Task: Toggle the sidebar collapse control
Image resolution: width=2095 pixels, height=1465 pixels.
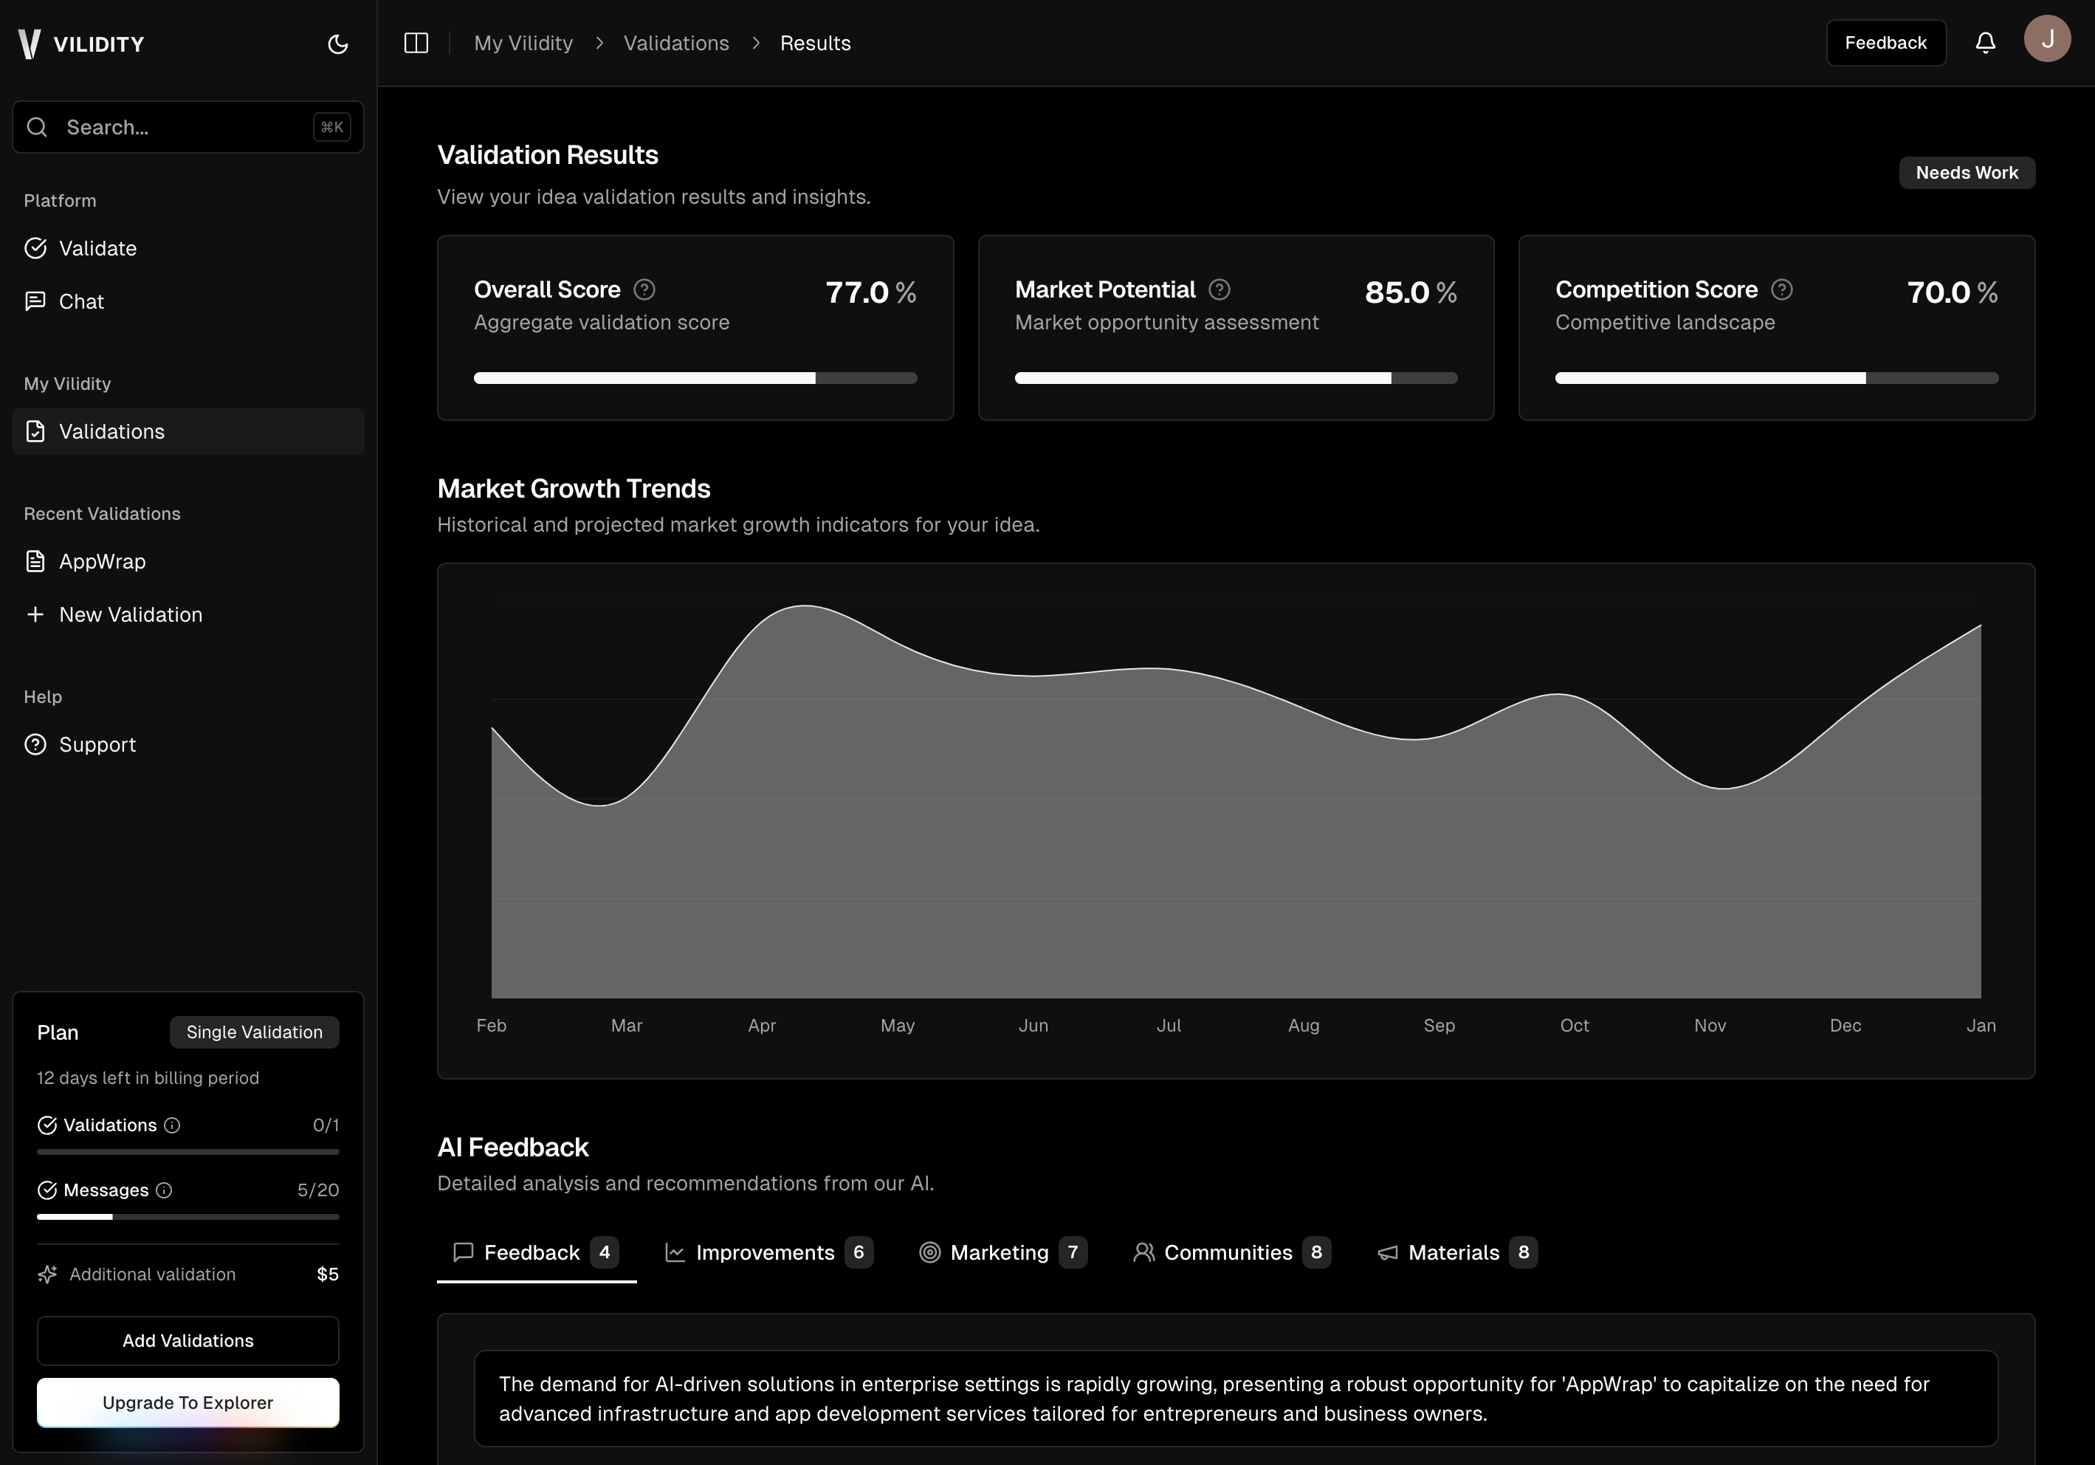Action: point(416,42)
